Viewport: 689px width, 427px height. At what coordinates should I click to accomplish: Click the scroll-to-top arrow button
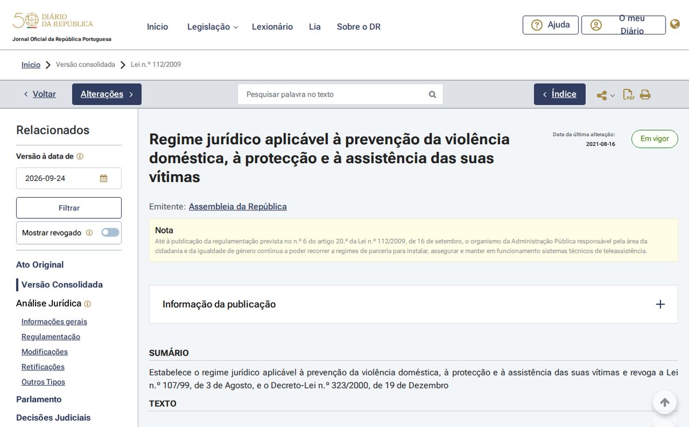pos(664,402)
